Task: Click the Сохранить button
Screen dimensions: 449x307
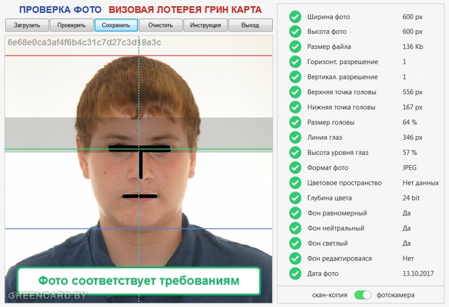Action: tap(116, 25)
